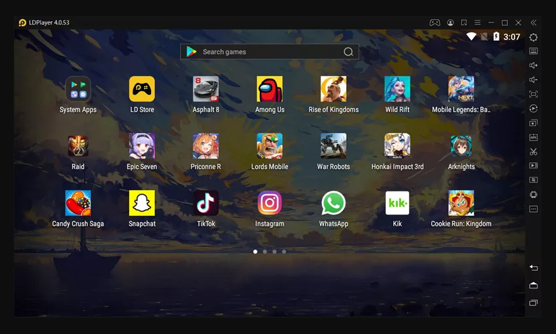
Task: Click the scissors screenshot icon
Action: (x=534, y=152)
